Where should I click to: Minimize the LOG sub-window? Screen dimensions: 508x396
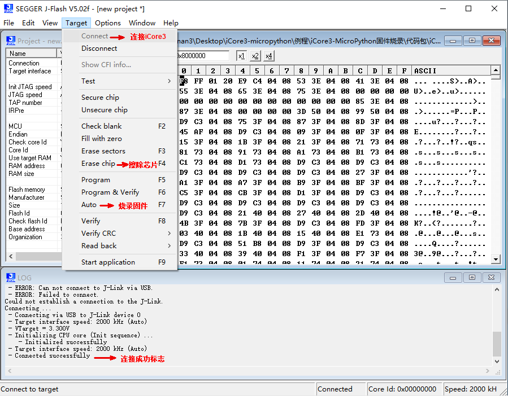pos(453,278)
